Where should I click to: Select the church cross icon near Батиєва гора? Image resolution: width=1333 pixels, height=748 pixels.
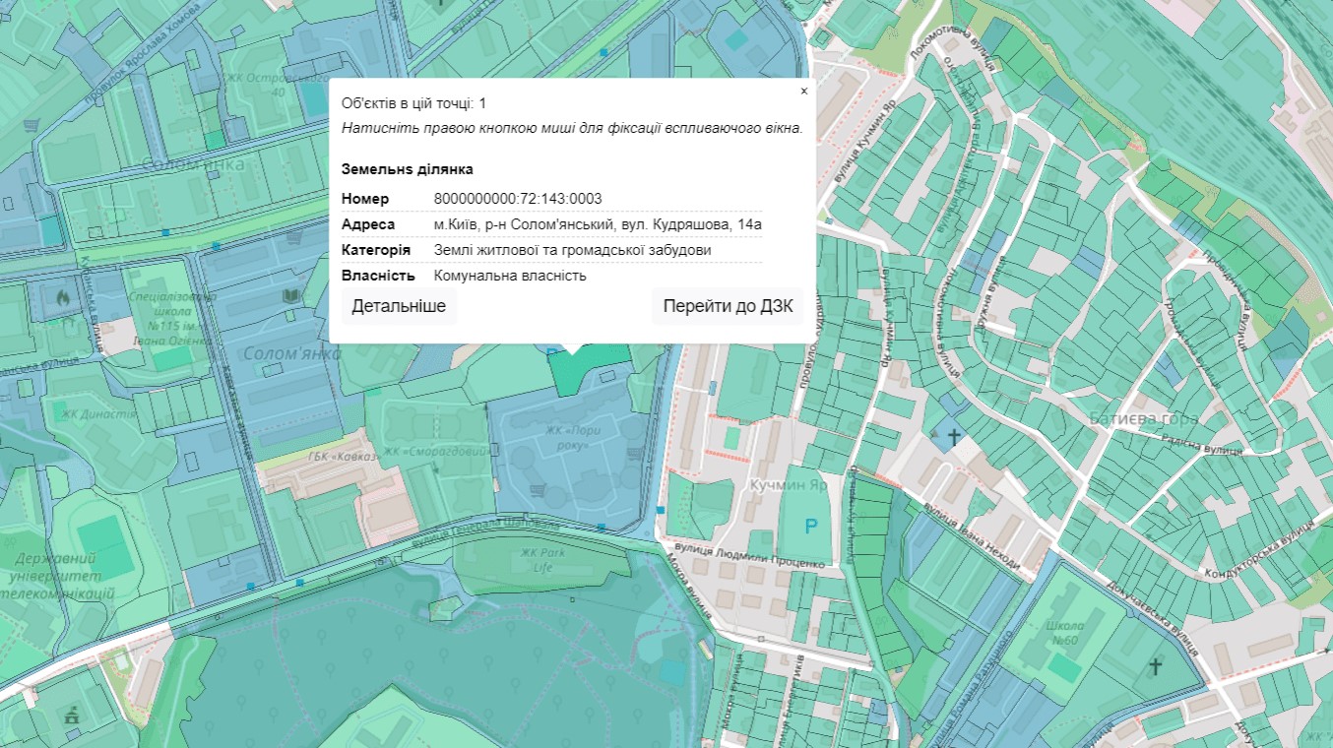click(953, 435)
